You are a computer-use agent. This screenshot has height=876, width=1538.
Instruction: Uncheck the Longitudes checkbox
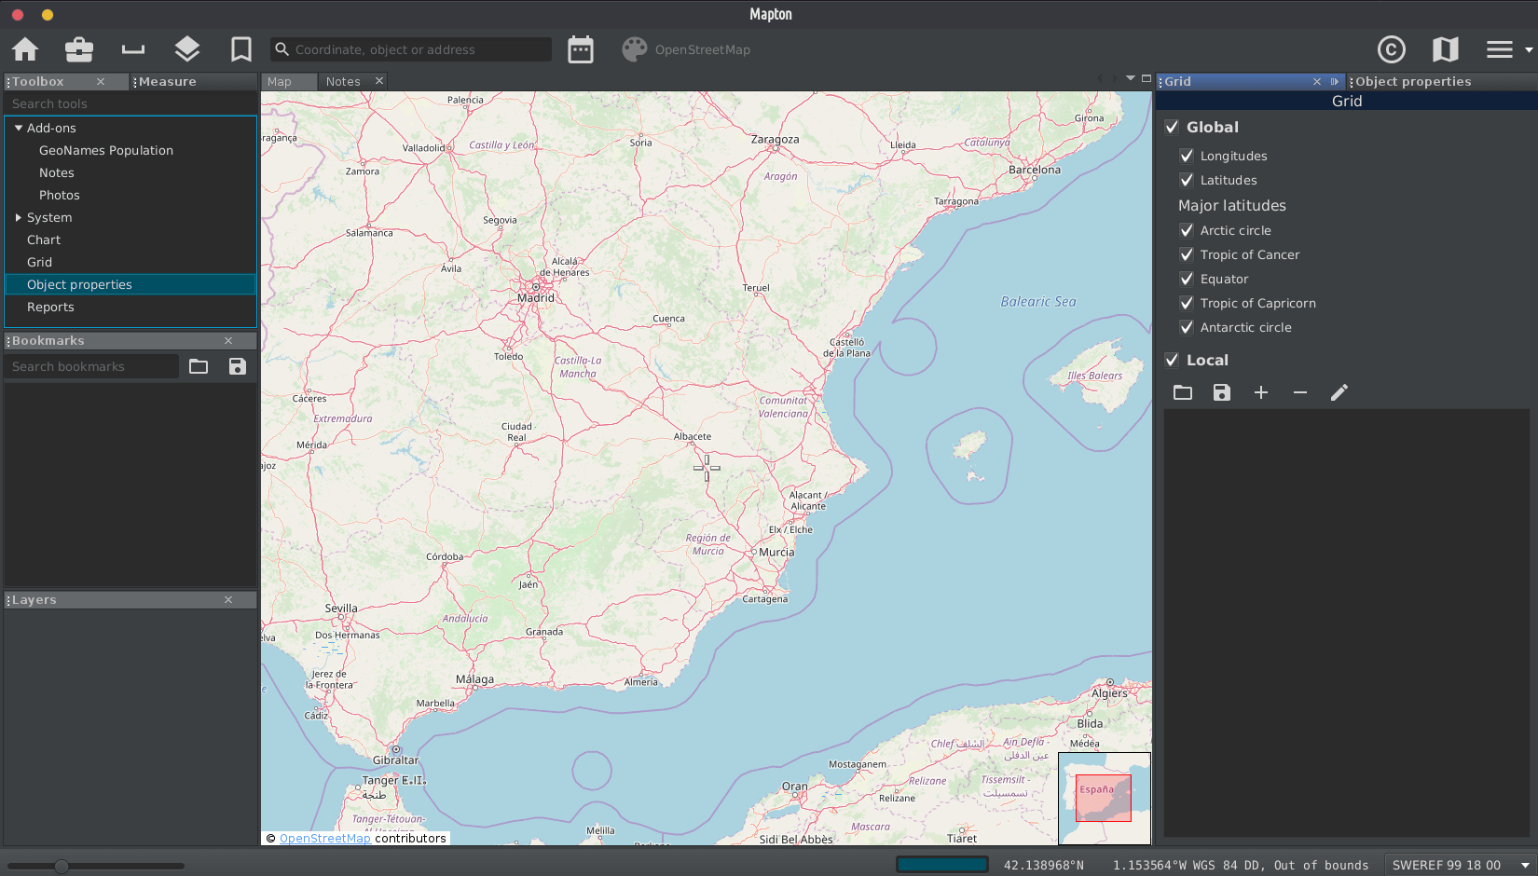(1187, 156)
